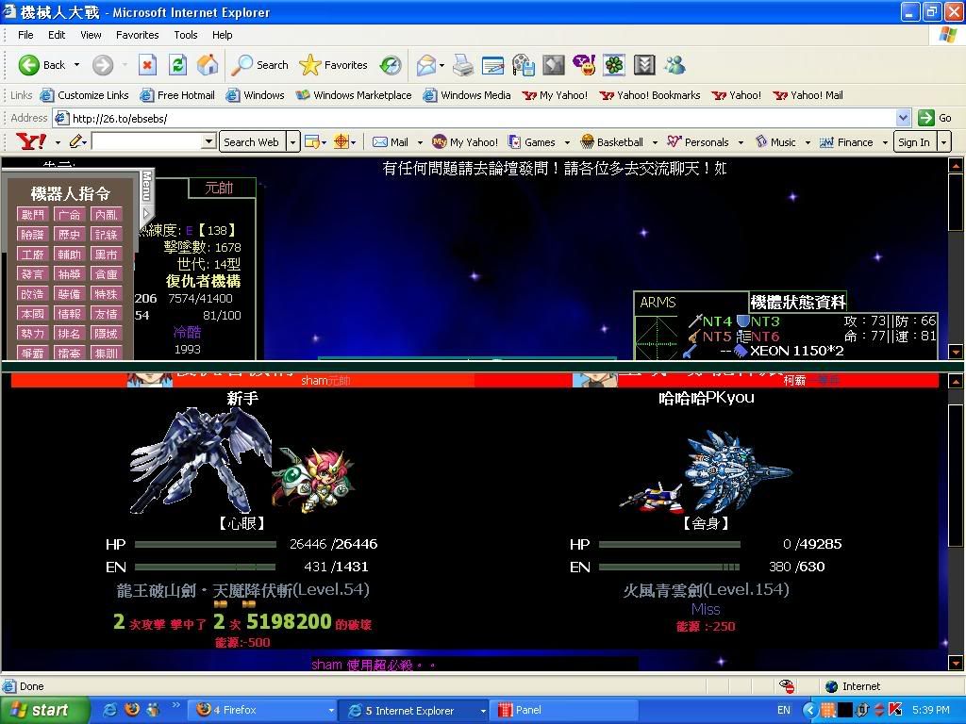The height and width of the screenshot is (724, 966).
Task: Click the Forward navigation arrow
Action: point(103,65)
